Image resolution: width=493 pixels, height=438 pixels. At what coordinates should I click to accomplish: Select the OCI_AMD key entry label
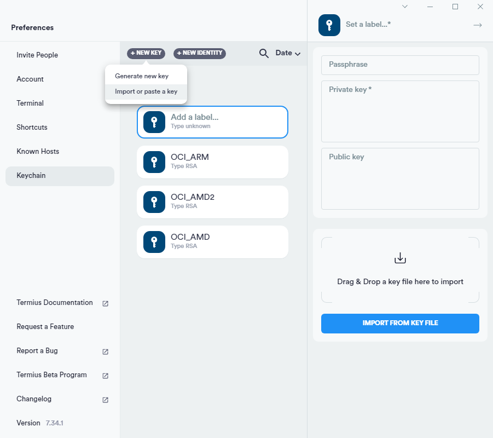[190, 237]
